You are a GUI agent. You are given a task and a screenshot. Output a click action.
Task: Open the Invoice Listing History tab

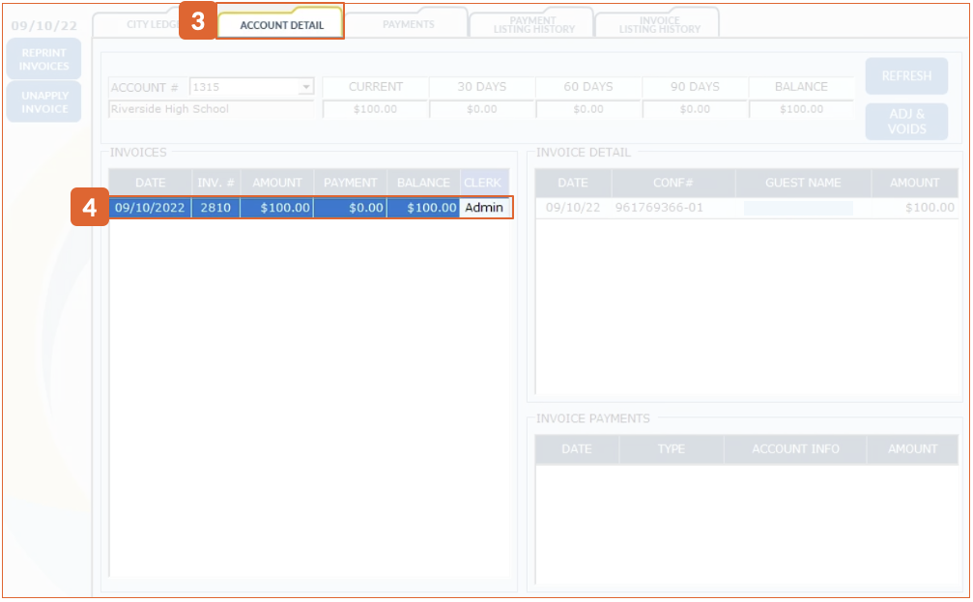click(x=659, y=25)
